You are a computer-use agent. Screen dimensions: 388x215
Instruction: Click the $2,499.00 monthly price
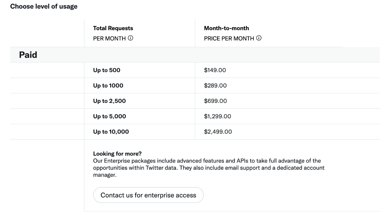pyautogui.click(x=218, y=132)
